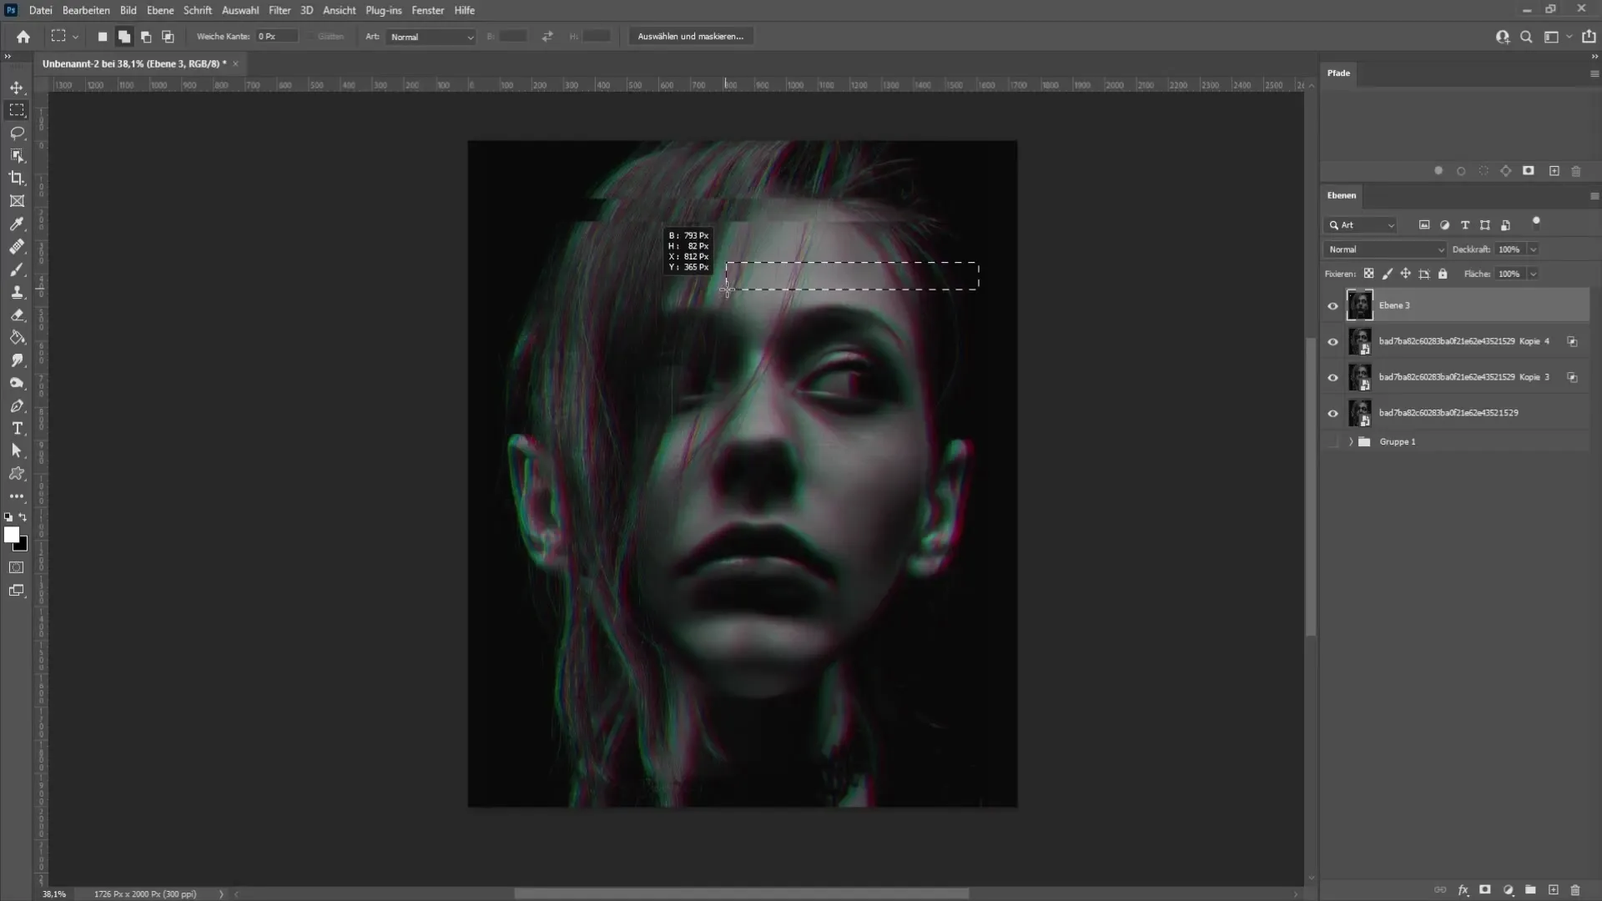
Task: Select the Eyedropper tool
Action: point(17,224)
